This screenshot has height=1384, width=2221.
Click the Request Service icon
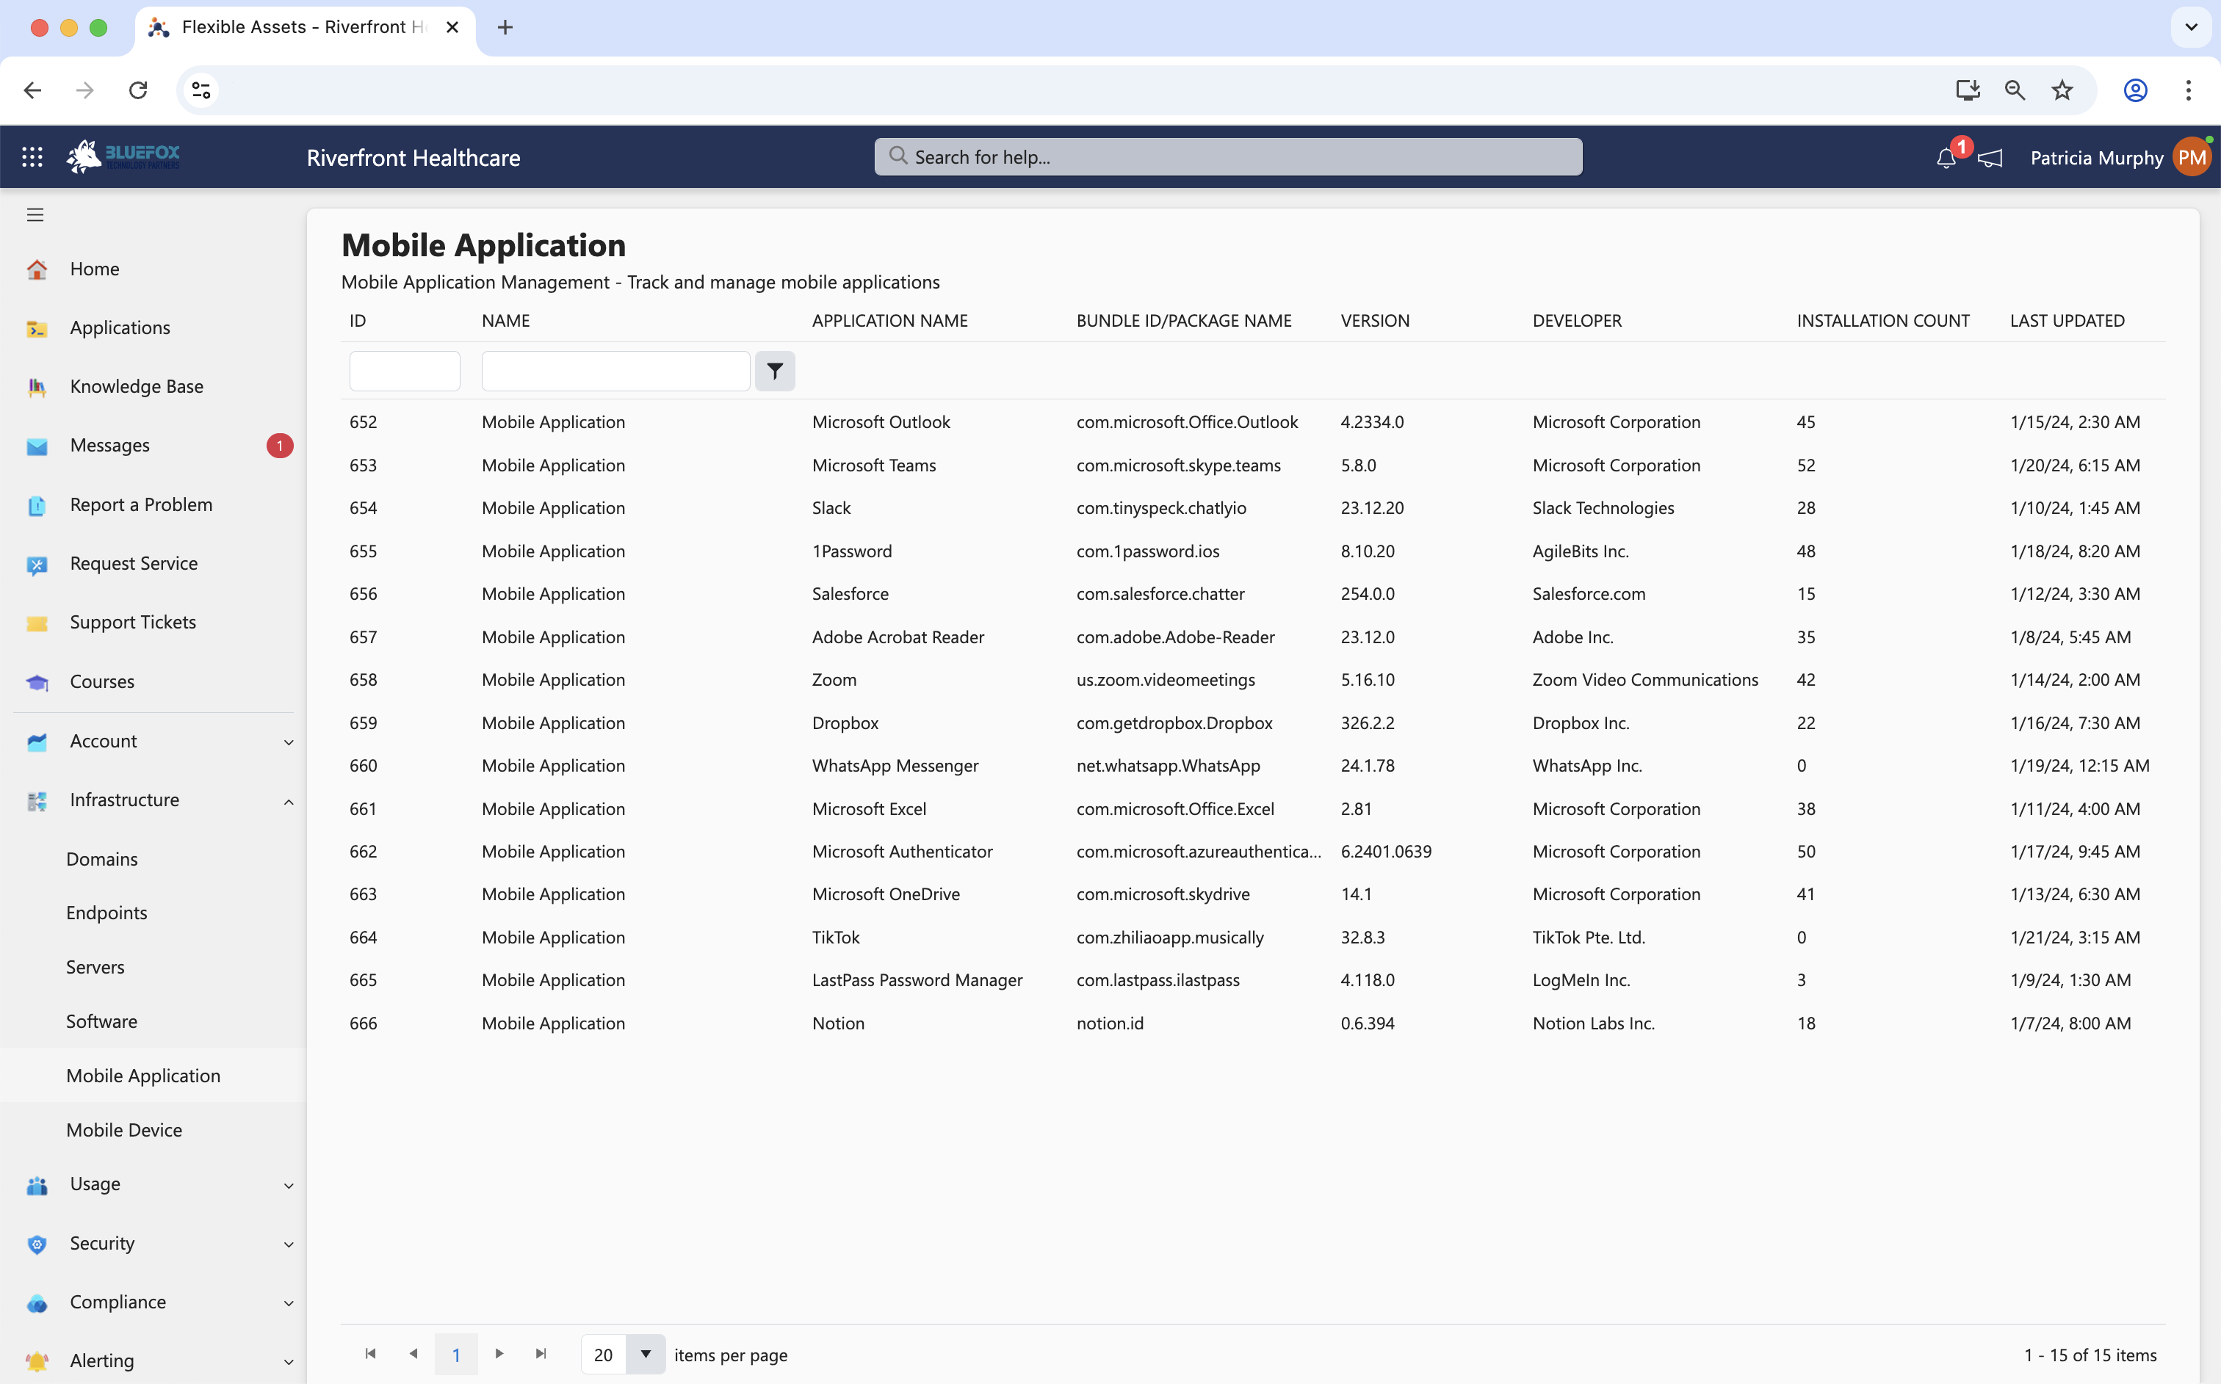point(37,565)
